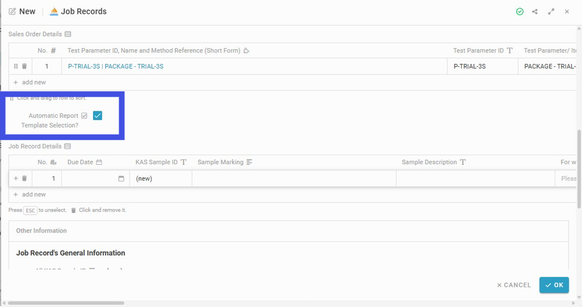
Task: Click the green status check icon
Action: pyautogui.click(x=519, y=12)
